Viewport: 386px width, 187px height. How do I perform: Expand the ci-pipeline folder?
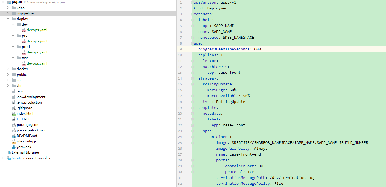point(8,13)
